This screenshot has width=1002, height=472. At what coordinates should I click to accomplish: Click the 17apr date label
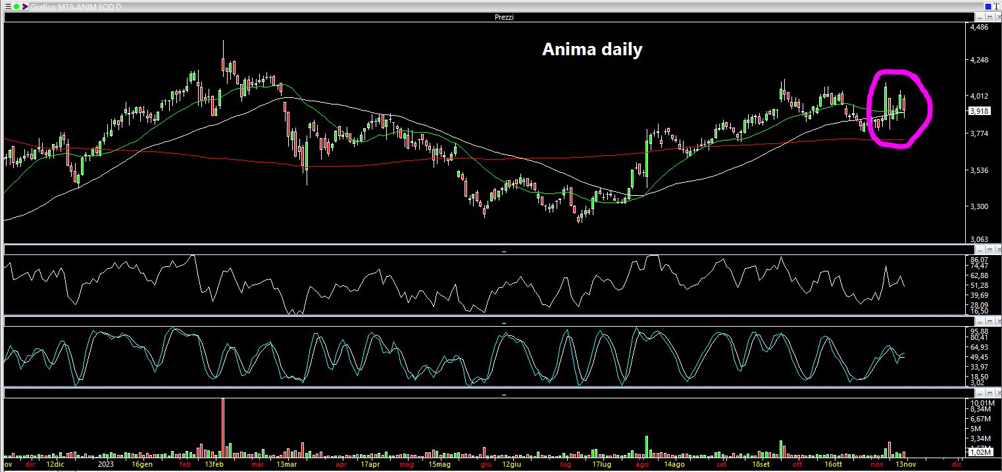370,464
